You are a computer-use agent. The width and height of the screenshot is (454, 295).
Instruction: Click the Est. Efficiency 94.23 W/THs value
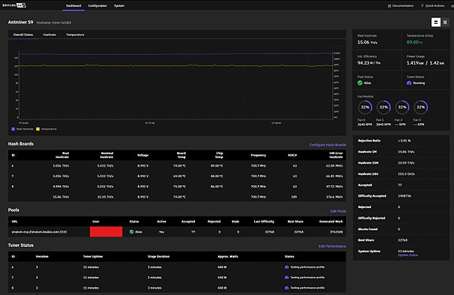click(x=369, y=63)
